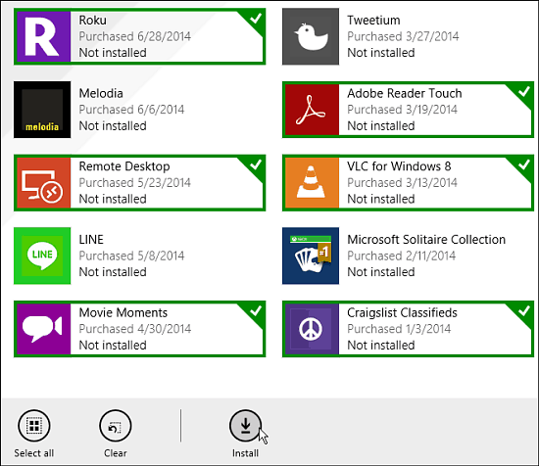Click 'Not installed' under Microsoft Solitaire Collection
Image resolution: width=539 pixels, height=466 pixels.
coord(381,272)
